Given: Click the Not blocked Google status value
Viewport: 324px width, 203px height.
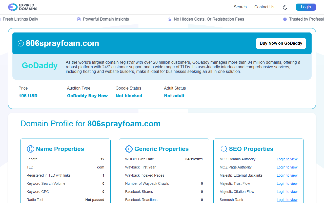Looking at the screenshot, I should (x=129, y=96).
